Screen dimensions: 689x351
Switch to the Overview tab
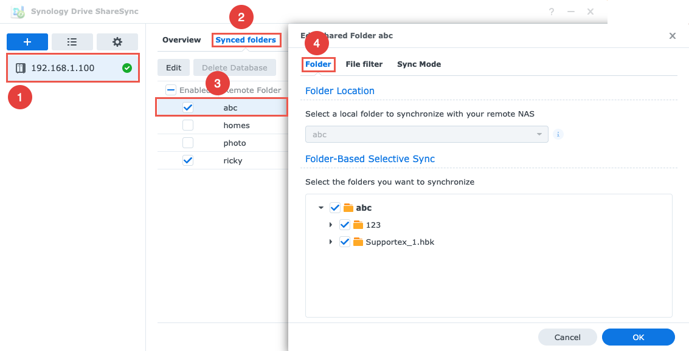181,40
